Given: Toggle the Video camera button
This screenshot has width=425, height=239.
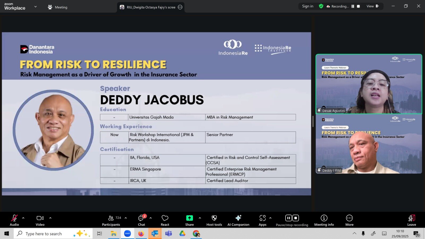Looking at the screenshot, I should (40, 220).
